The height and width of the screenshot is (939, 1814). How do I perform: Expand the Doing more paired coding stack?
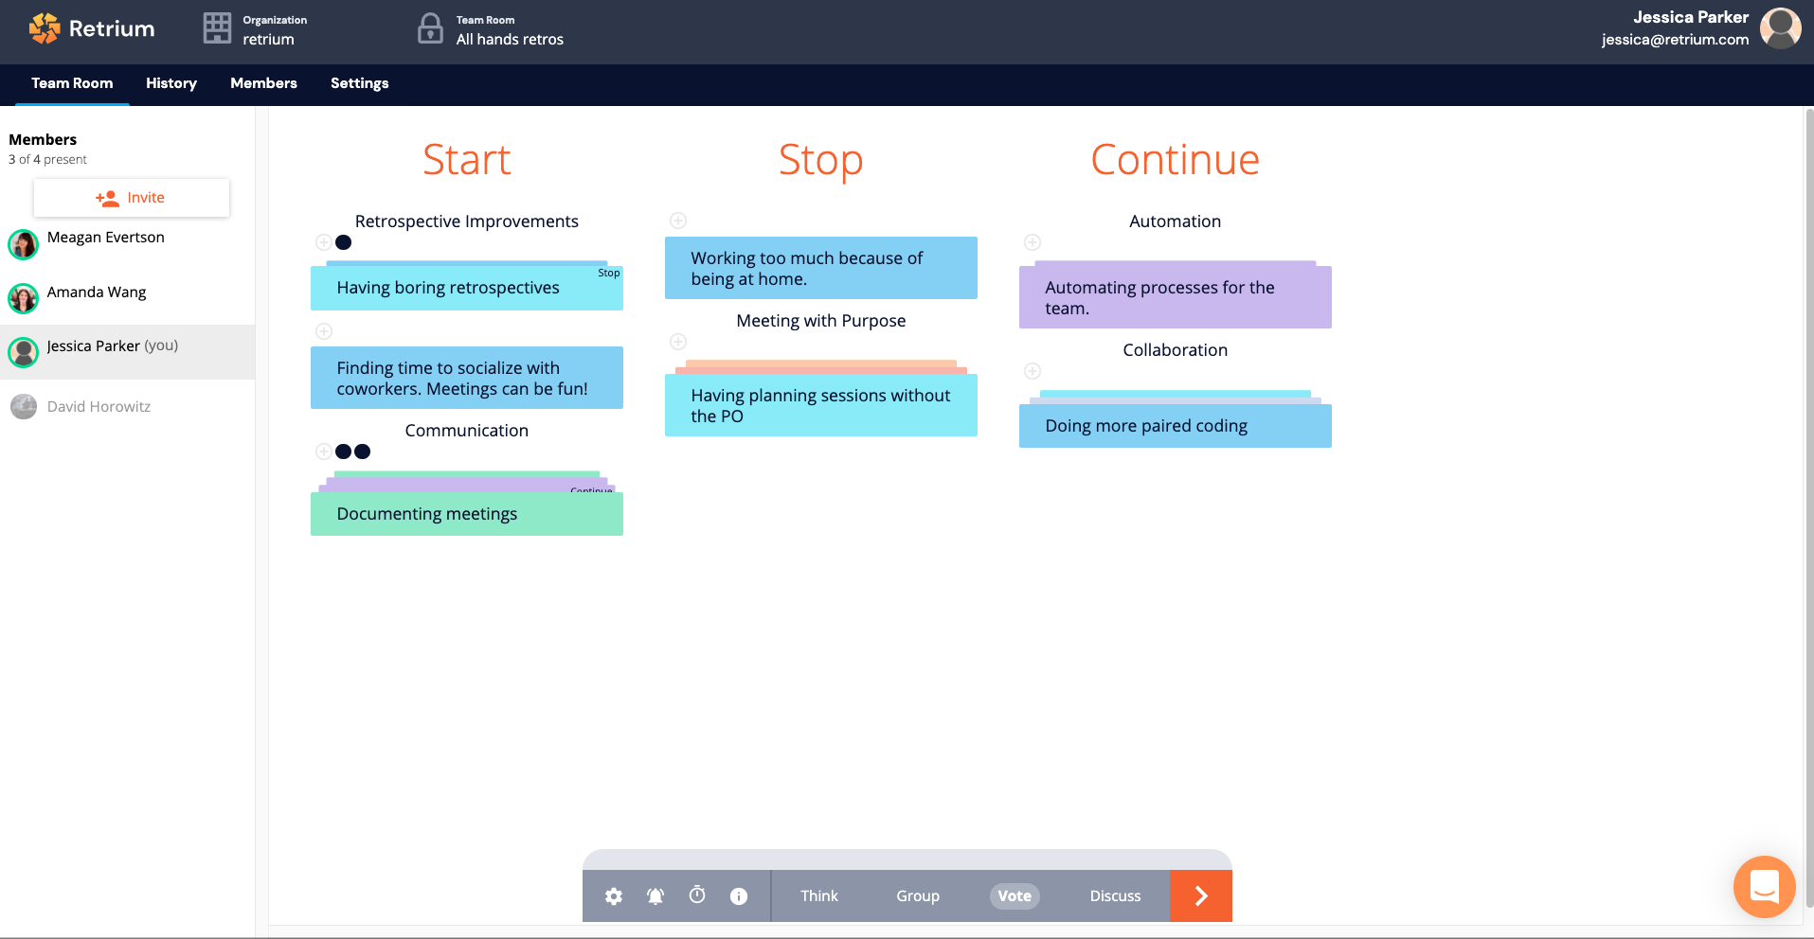(x=1176, y=426)
